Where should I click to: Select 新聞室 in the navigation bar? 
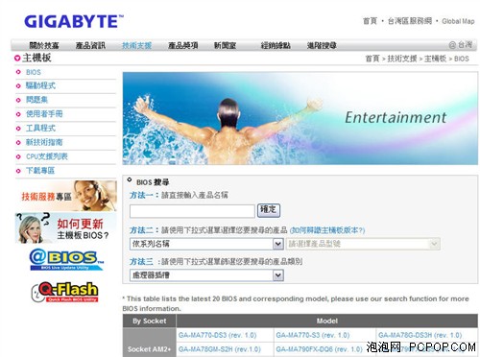coord(225,45)
